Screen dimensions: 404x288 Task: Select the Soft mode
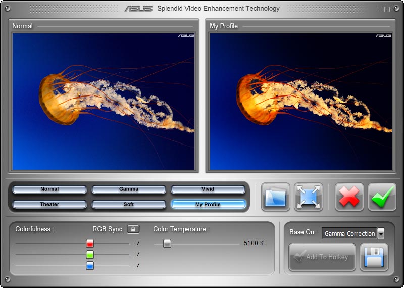(x=129, y=204)
